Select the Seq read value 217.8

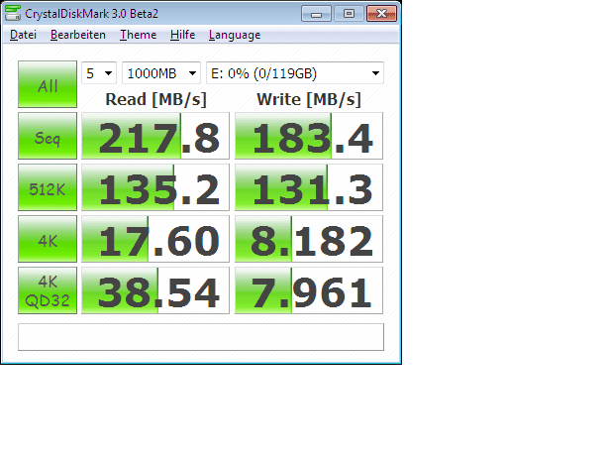(155, 136)
